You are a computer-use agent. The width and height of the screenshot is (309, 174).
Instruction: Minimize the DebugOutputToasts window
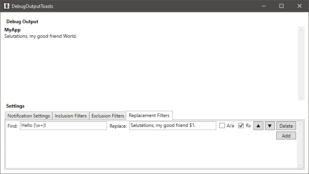(x=264, y=6)
